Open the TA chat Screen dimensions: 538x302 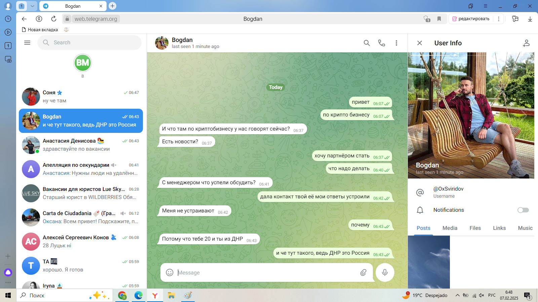pyautogui.click(x=81, y=266)
